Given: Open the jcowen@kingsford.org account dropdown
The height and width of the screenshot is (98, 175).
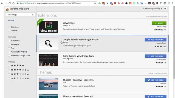Looking at the screenshot, I should pyautogui.click(x=152, y=8).
